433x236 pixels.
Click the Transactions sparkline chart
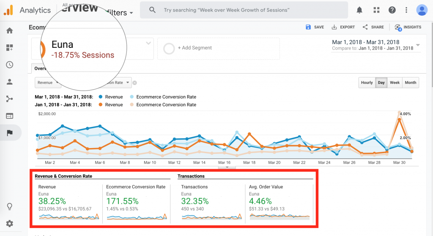coord(212,217)
